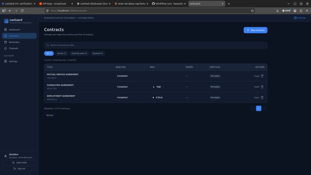Select the Expiring soon (0) filter
The width and height of the screenshot is (311, 175).
tap(79, 53)
